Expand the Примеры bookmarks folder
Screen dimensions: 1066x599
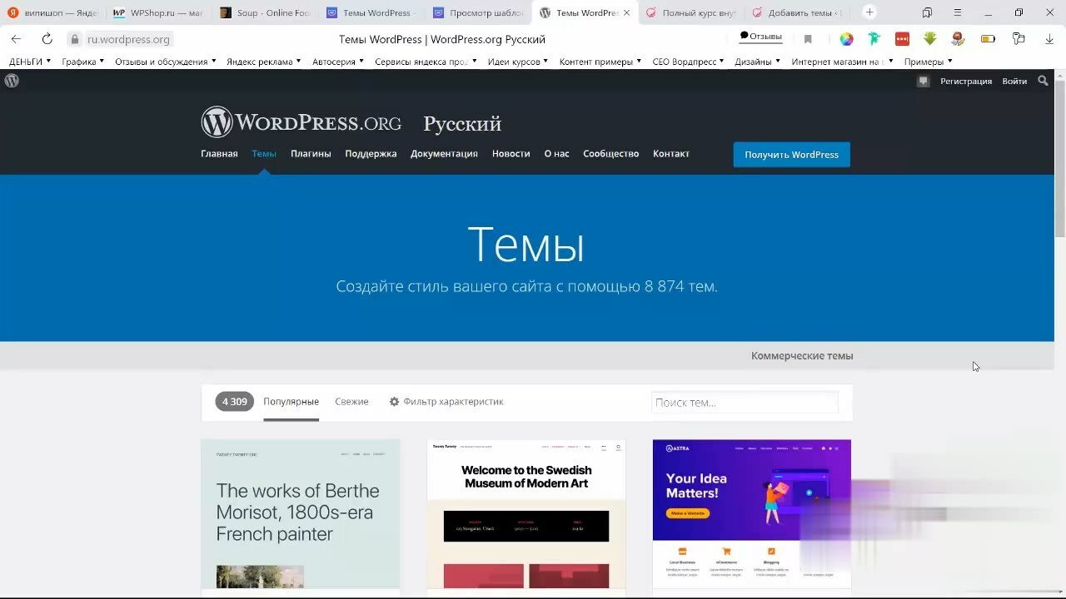(929, 62)
